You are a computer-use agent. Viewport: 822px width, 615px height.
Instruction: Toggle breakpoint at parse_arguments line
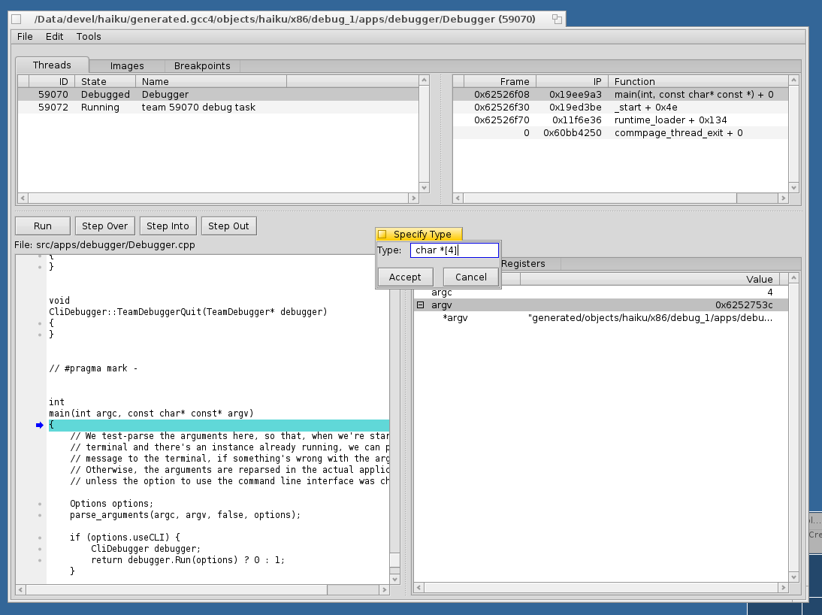click(40, 515)
